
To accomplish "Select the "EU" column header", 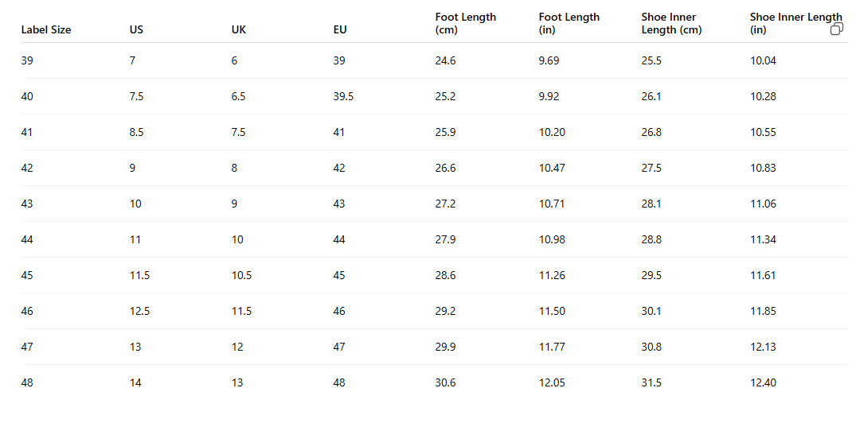I will click(x=340, y=30).
